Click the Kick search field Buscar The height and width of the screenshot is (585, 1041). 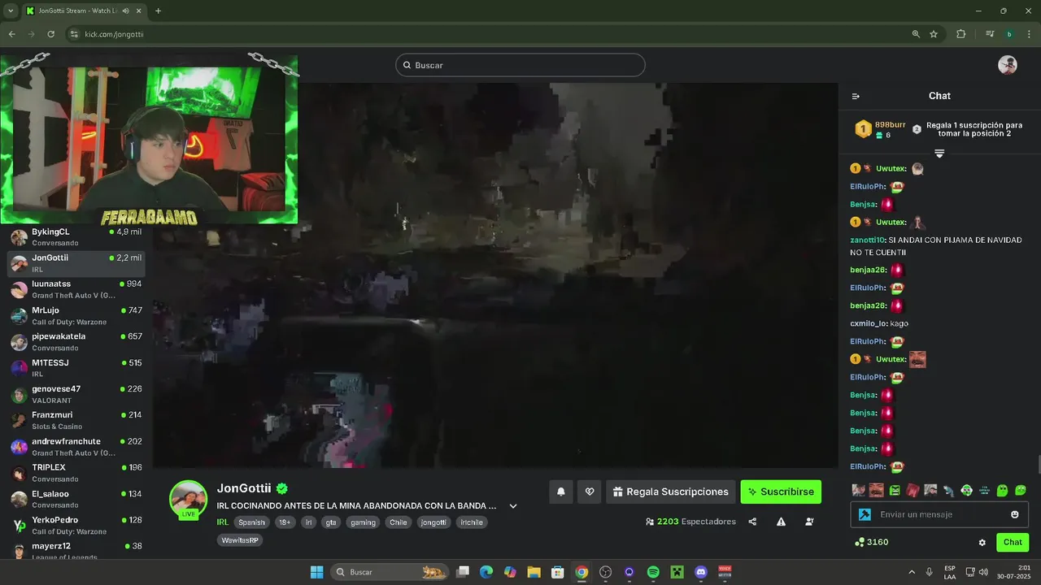tap(520, 65)
